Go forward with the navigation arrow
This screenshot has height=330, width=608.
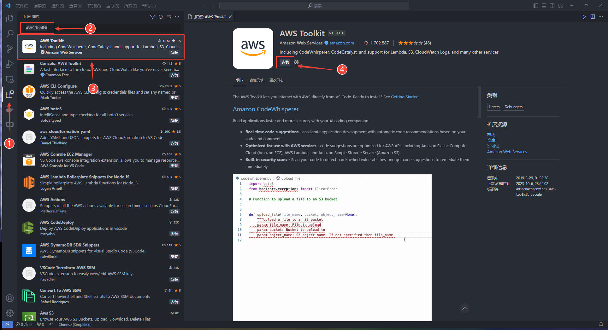pos(213,6)
